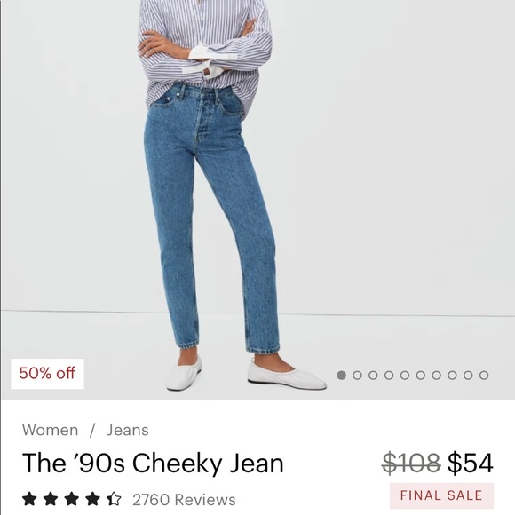Tap the 50% off badge

click(x=47, y=374)
